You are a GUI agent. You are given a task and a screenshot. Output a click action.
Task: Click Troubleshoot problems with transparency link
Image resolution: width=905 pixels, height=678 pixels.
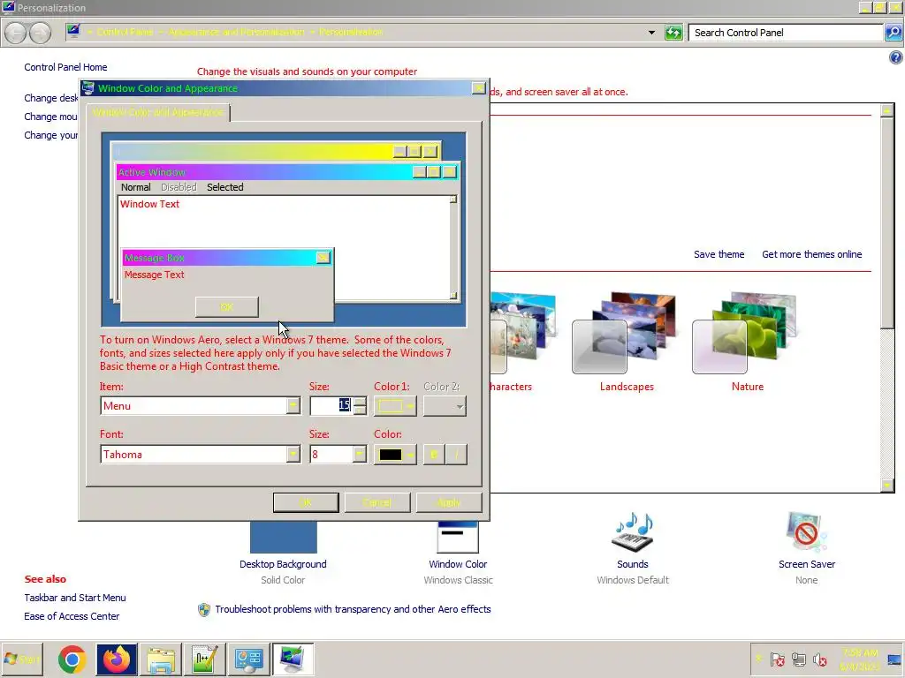[x=353, y=609]
